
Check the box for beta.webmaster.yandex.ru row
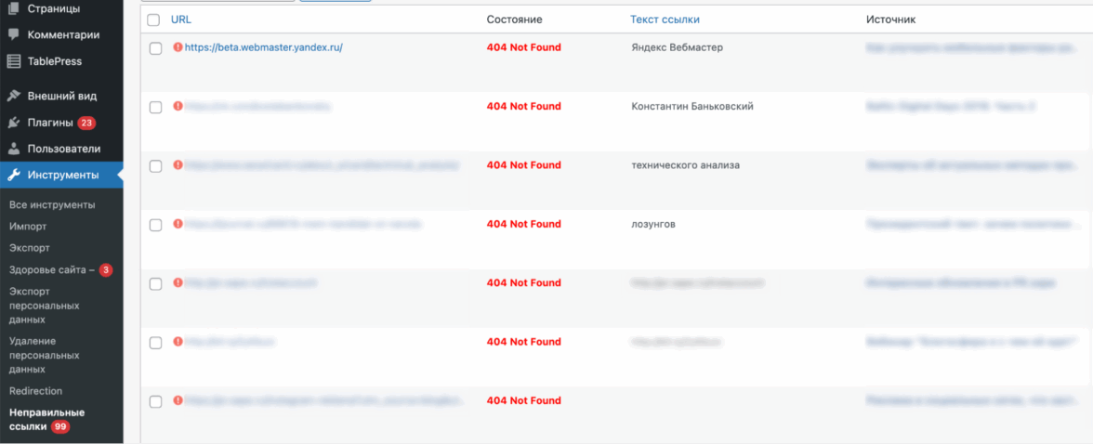pyautogui.click(x=156, y=48)
